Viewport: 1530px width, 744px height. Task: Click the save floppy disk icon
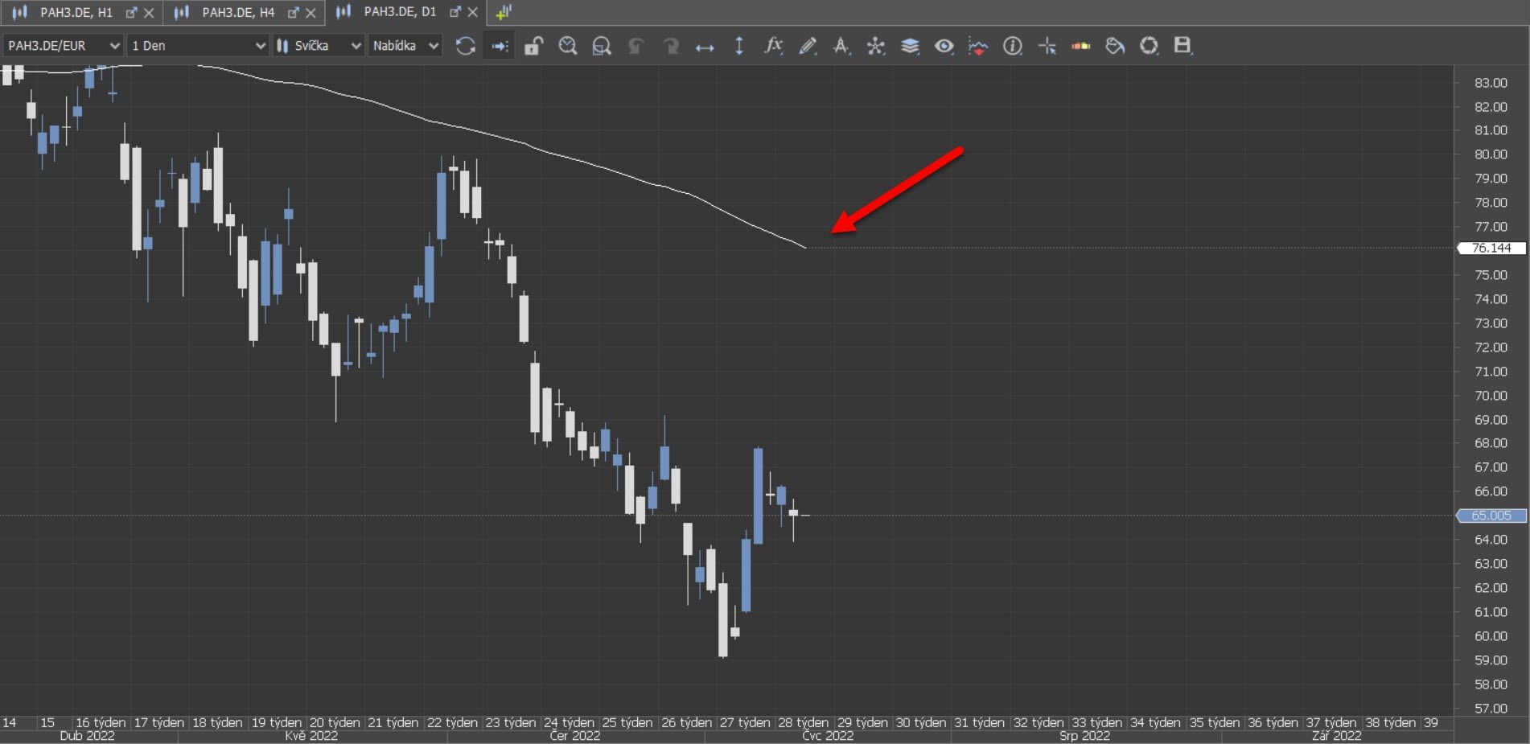click(1182, 46)
